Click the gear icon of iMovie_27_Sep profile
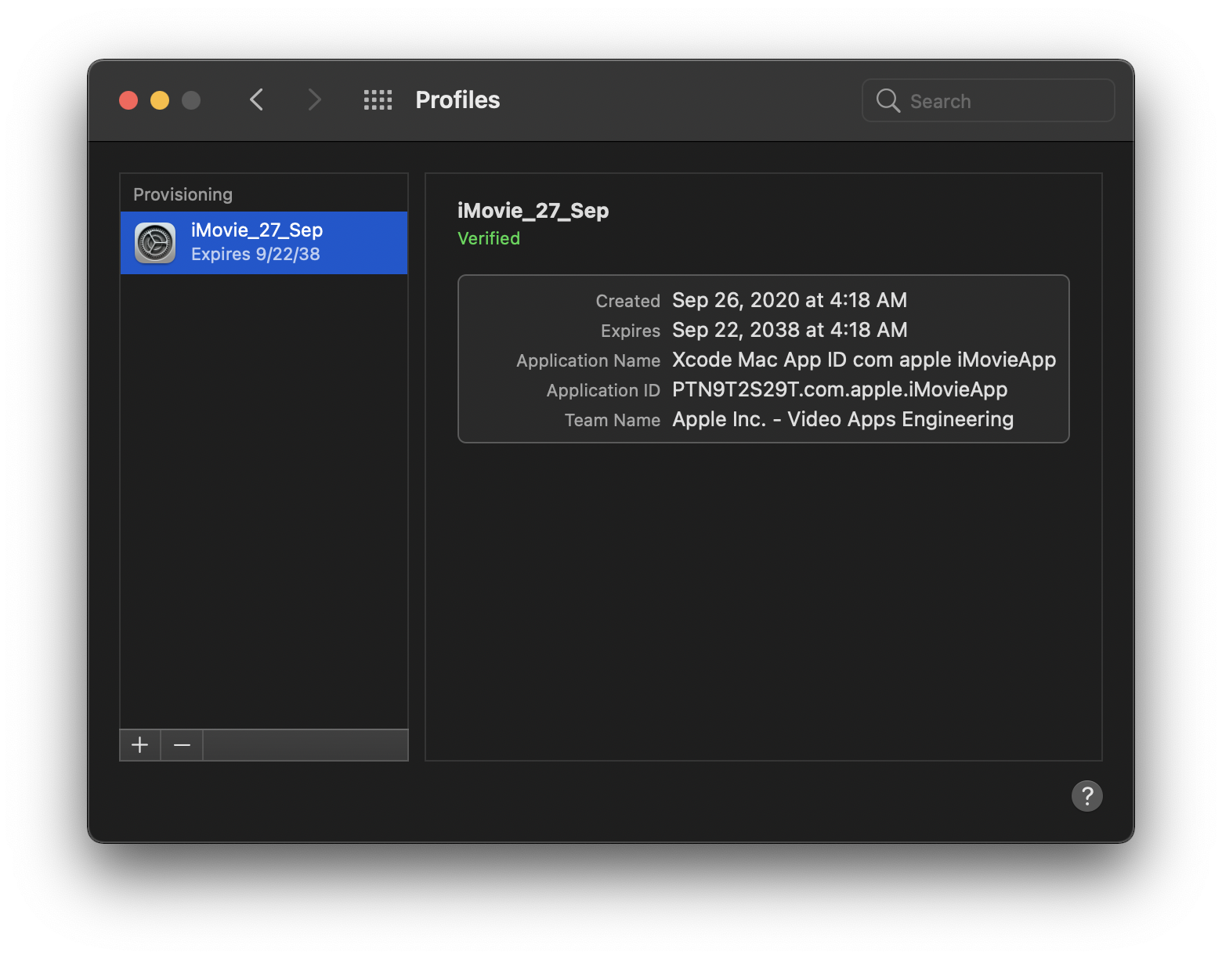The width and height of the screenshot is (1222, 959). click(x=155, y=243)
